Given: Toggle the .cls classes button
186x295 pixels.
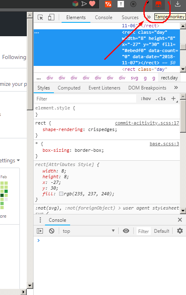Looking at the screenshot, I should pyautogui.click(x=160, y=98).
